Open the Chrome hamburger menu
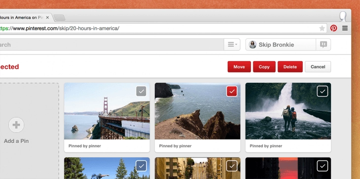This screenshot has height=179, width=360. click(345, 28)
